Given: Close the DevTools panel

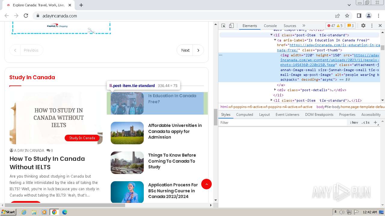Looking at the screenshot, I should (x=380, y=25).
